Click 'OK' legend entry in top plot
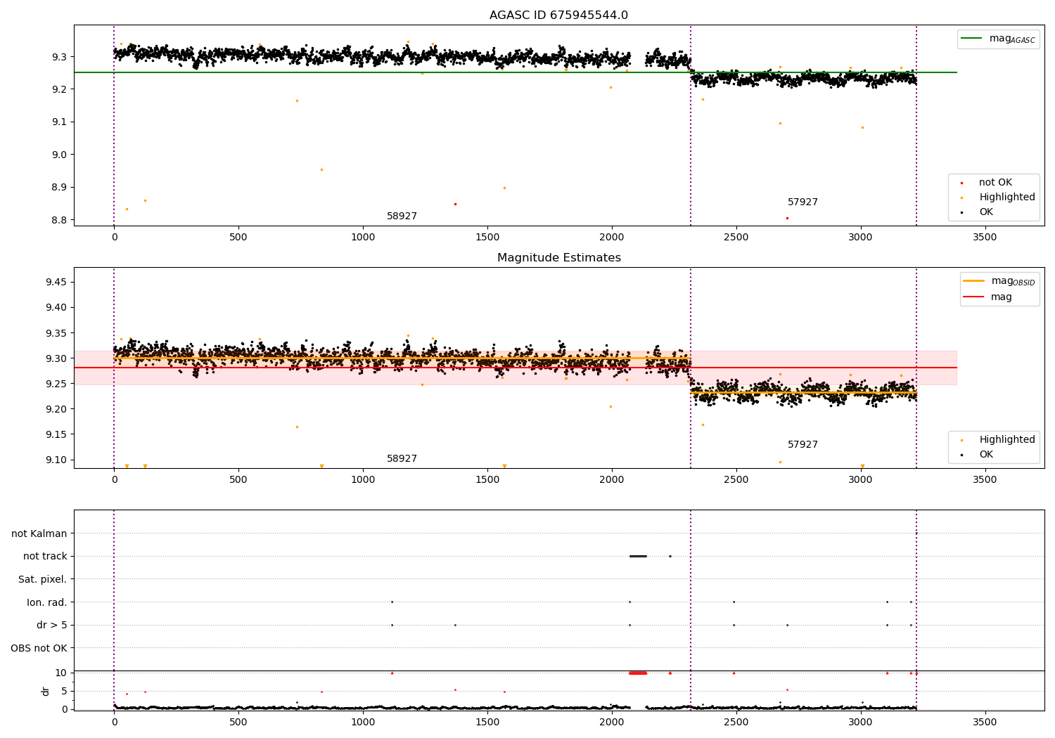 pos(977,212)
